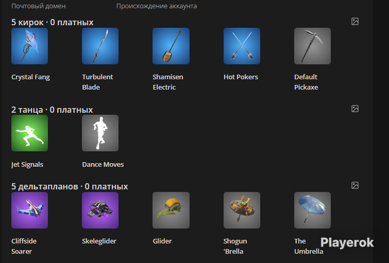The height and width of the screenshot is (263, 389).
Task: Select the Default Pickaxe image
Action: pos(312,46)
